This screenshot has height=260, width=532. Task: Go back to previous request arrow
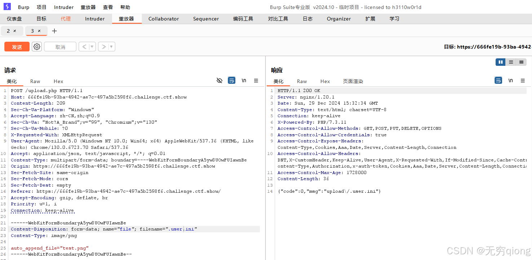click(84, 47)
